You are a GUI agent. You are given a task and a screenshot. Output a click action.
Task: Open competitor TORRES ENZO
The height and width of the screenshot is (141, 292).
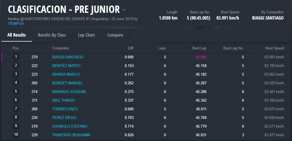[x=65, y=109]
